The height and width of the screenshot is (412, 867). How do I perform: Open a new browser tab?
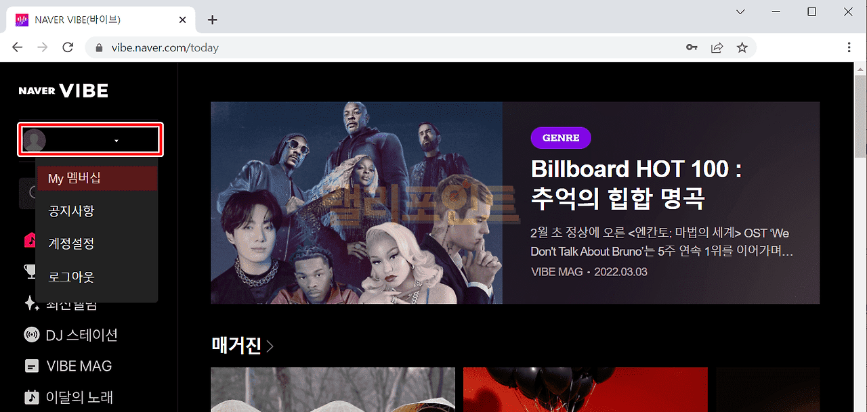click(213, 20)
